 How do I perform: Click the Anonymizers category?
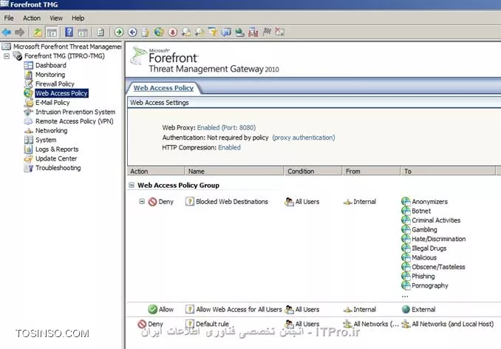(429, 202)
